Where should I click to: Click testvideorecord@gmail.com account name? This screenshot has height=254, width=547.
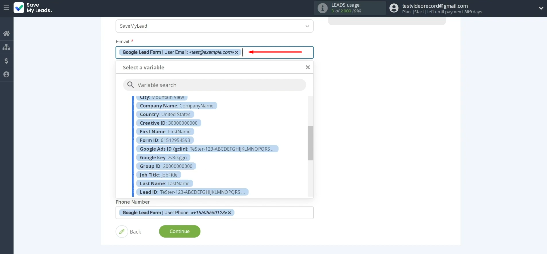click(435, 6)
